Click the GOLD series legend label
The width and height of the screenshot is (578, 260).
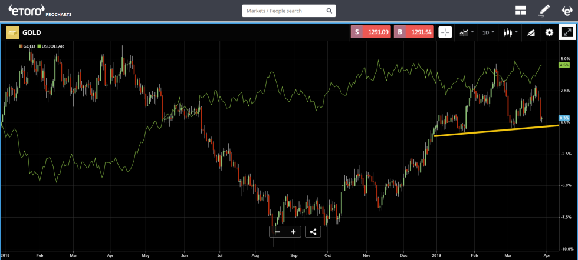tap(27, 46)
